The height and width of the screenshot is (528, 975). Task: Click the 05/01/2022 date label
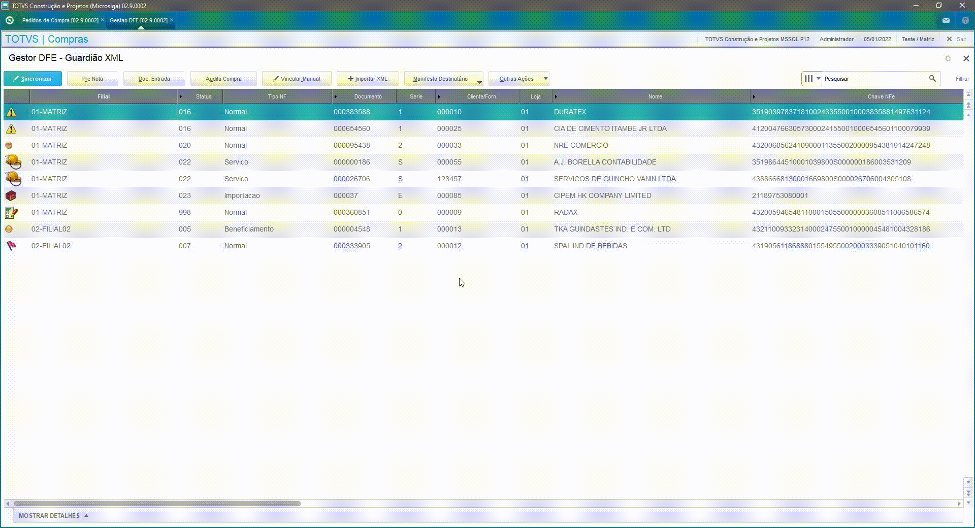tap(877, 39)
